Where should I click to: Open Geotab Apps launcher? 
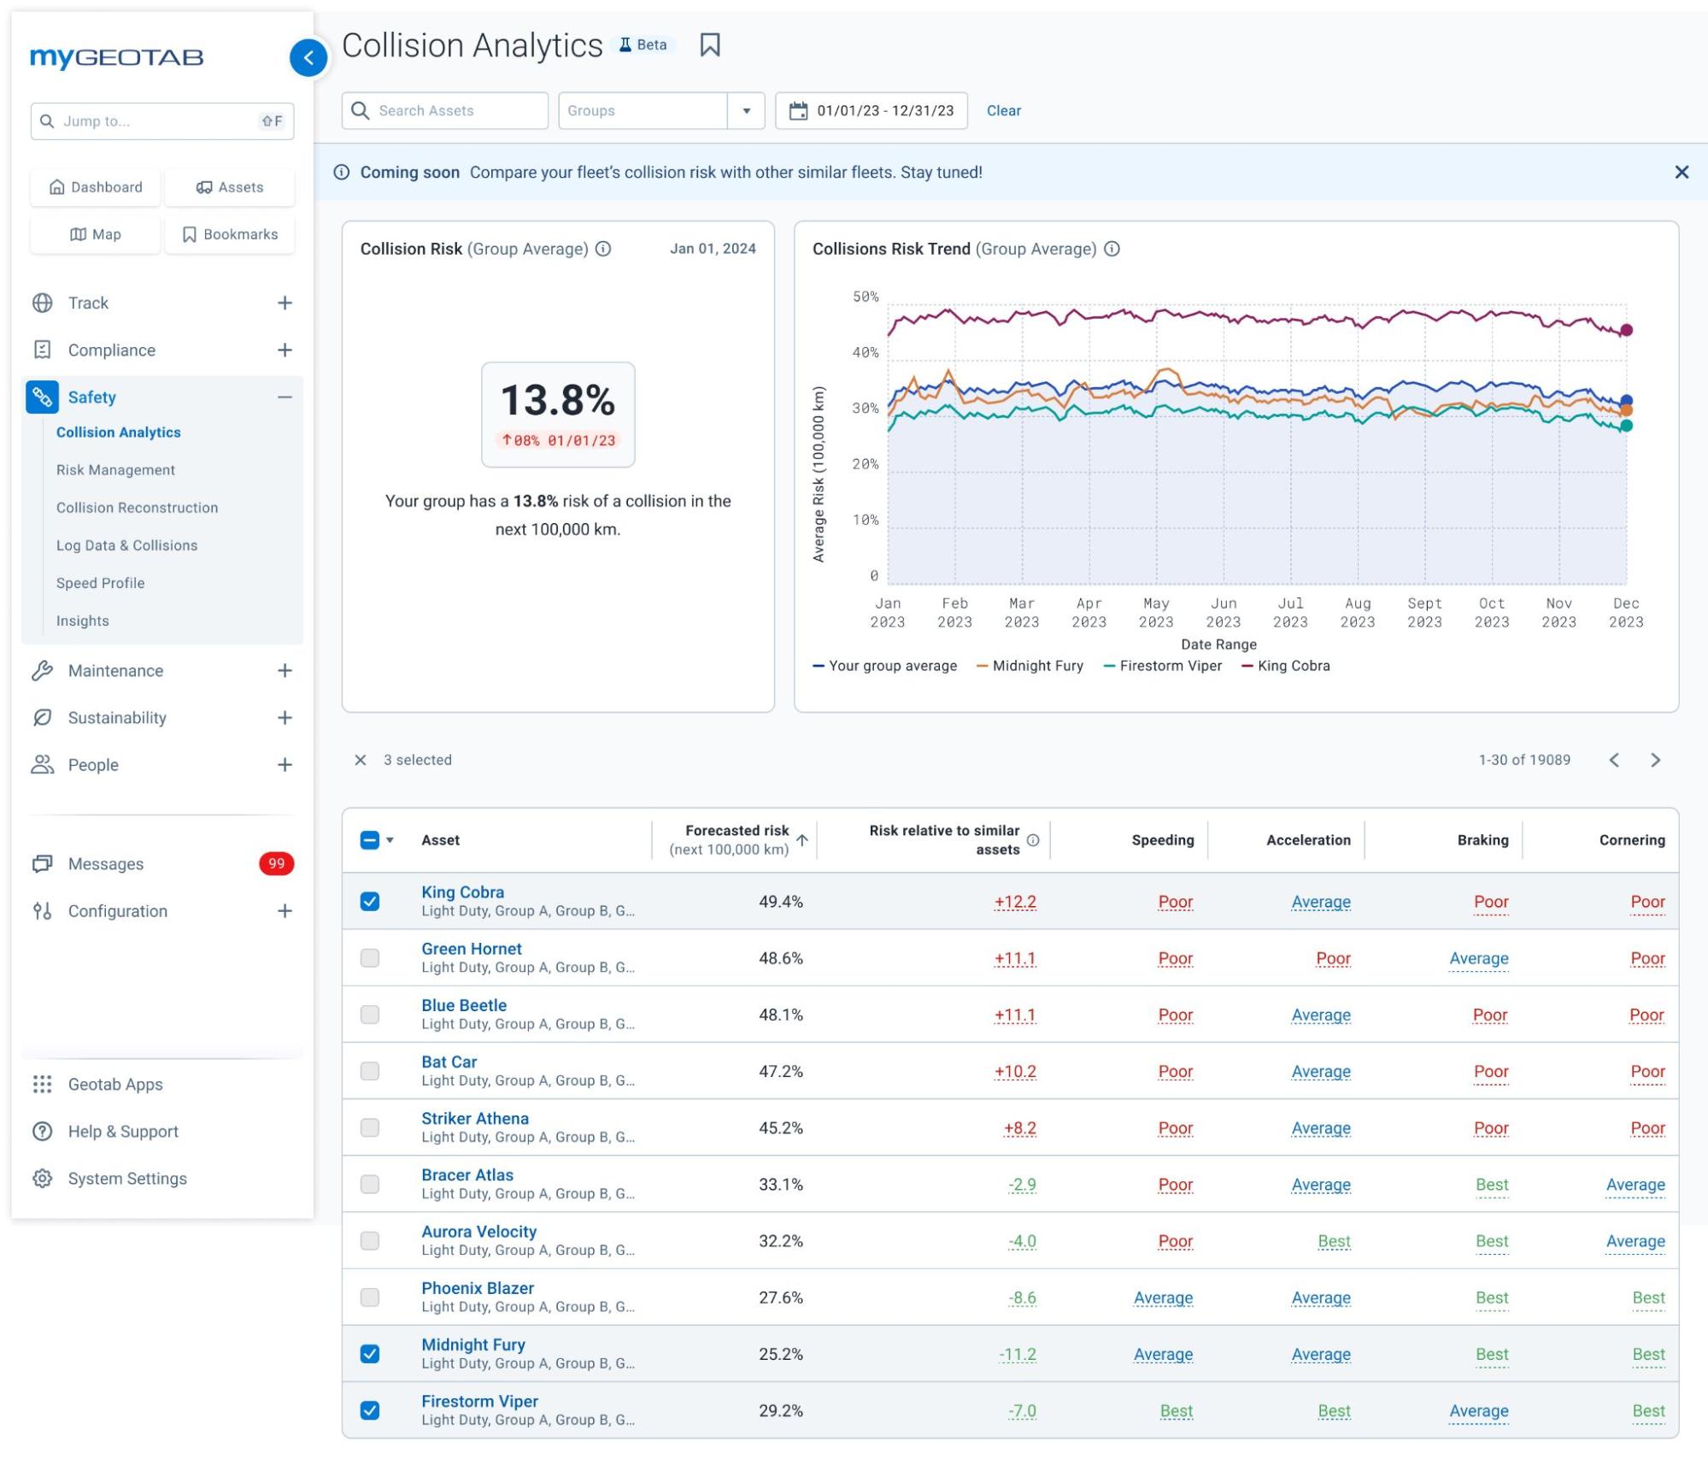(114, 1084)
